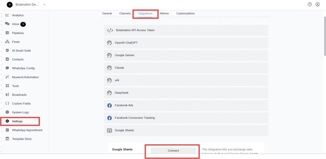Click the WhatsApp Appointment calendar icon

[7, 130]
